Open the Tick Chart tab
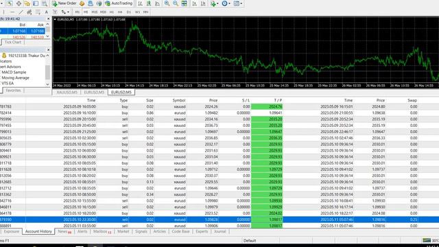439x247 pixels. pyautogui.click(x=13, y=42)
